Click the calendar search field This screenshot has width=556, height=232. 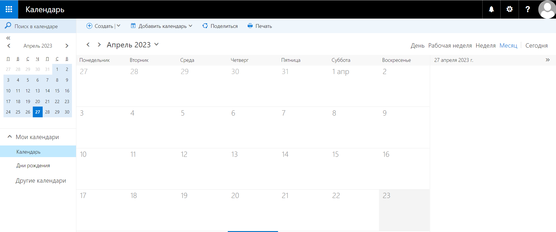[36, 26]
